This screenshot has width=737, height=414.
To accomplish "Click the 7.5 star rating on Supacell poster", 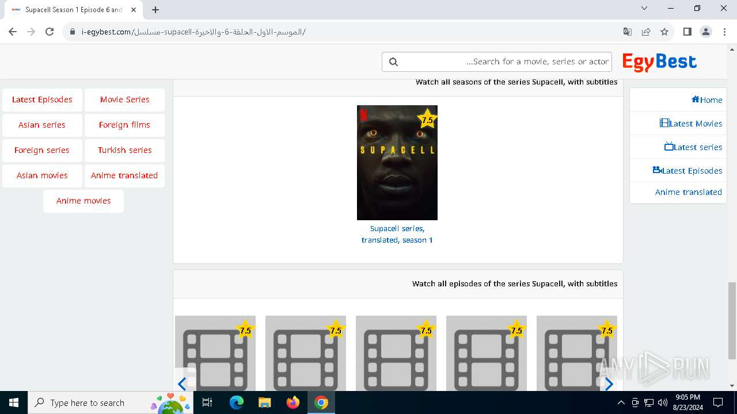I will point(427,120).
